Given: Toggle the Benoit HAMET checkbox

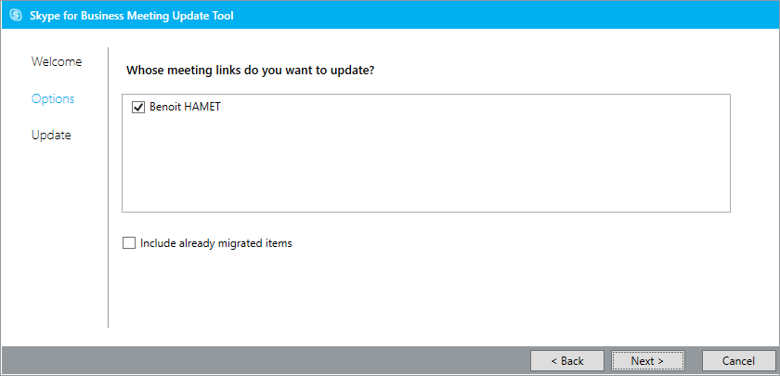Looking at the screenshot, I should point(139,107).
